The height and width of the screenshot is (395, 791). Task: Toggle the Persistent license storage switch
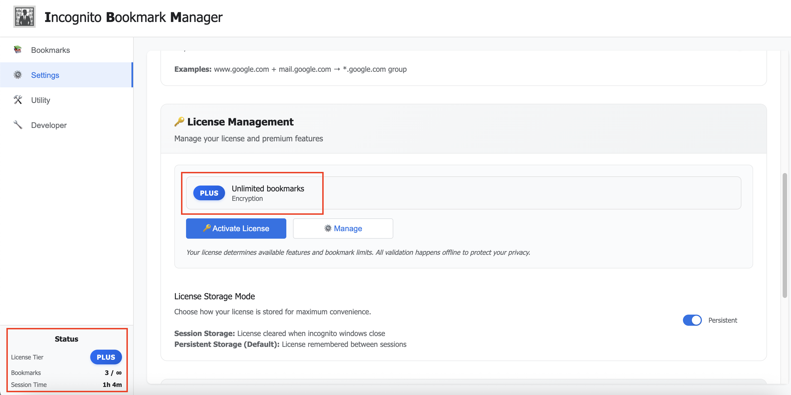pyautogui.click(x=692, y=320)
